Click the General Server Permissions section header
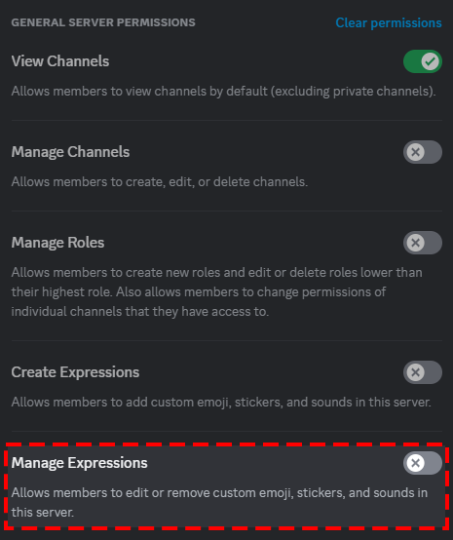 [x=103, y=22]
